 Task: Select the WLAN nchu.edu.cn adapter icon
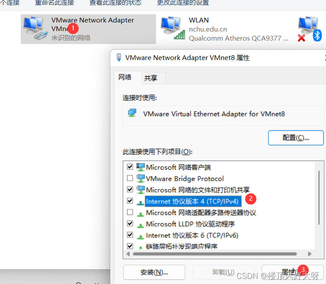173,28
